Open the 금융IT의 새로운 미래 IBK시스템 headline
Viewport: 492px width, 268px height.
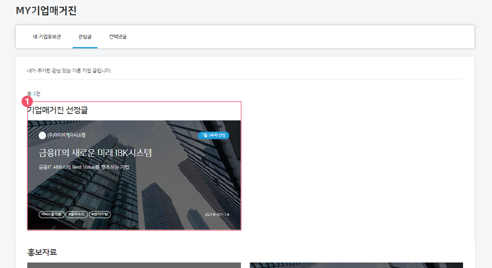click(95, 153)
